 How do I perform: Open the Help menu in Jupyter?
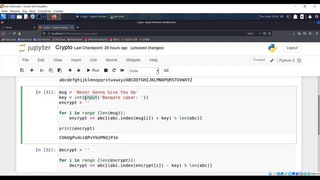(153, 60)
